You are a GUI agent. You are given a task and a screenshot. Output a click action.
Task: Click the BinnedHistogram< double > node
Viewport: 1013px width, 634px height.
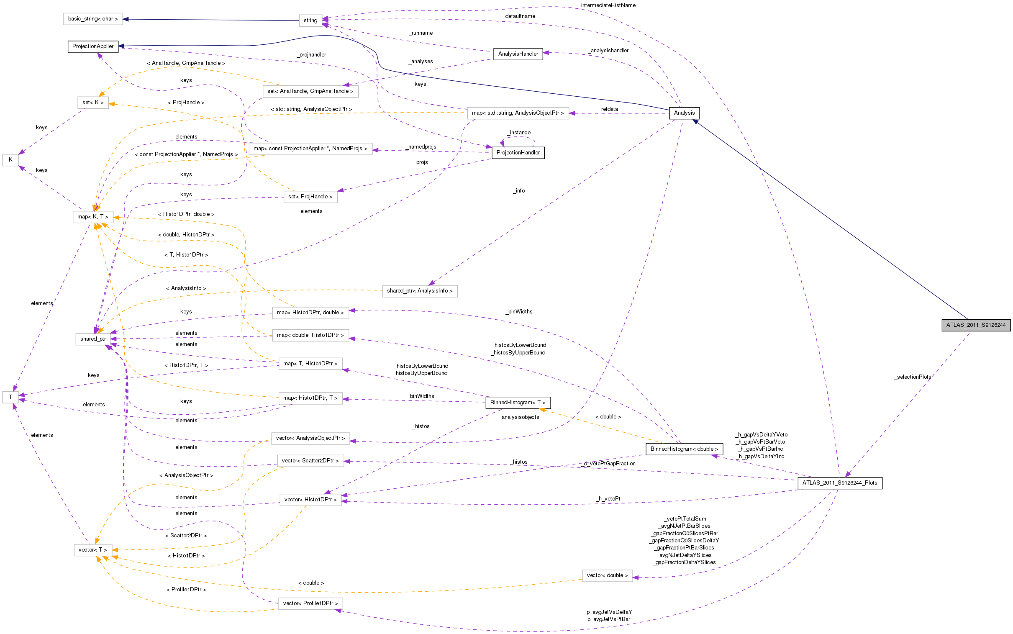pos(684,449)
